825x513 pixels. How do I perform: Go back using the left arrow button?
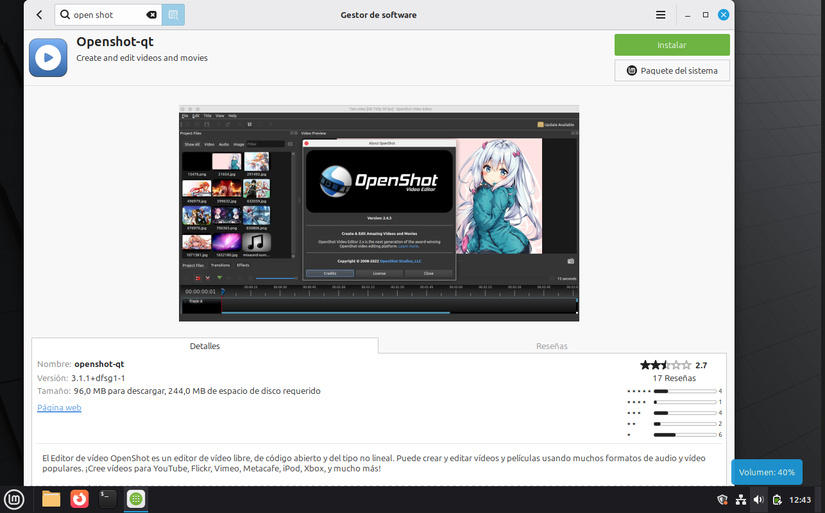click(x=40, y=15)
